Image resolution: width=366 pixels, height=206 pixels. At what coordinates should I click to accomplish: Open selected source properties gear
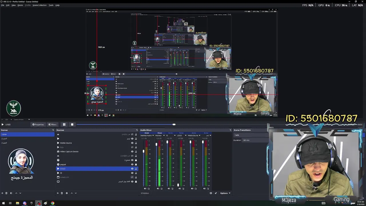pos(67,193)
